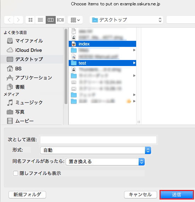Click the sidebar vertical scrollbar
Image resolution: width=195 pixels, height=202 pixels.
click(x=66, y=66)
